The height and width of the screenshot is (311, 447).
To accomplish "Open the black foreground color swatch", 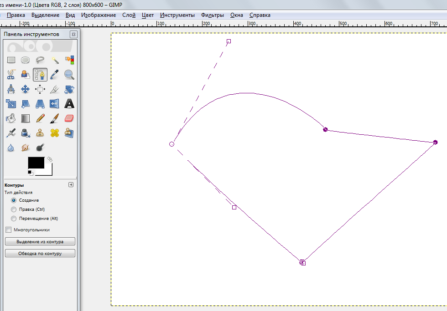I will pos(36,163).
